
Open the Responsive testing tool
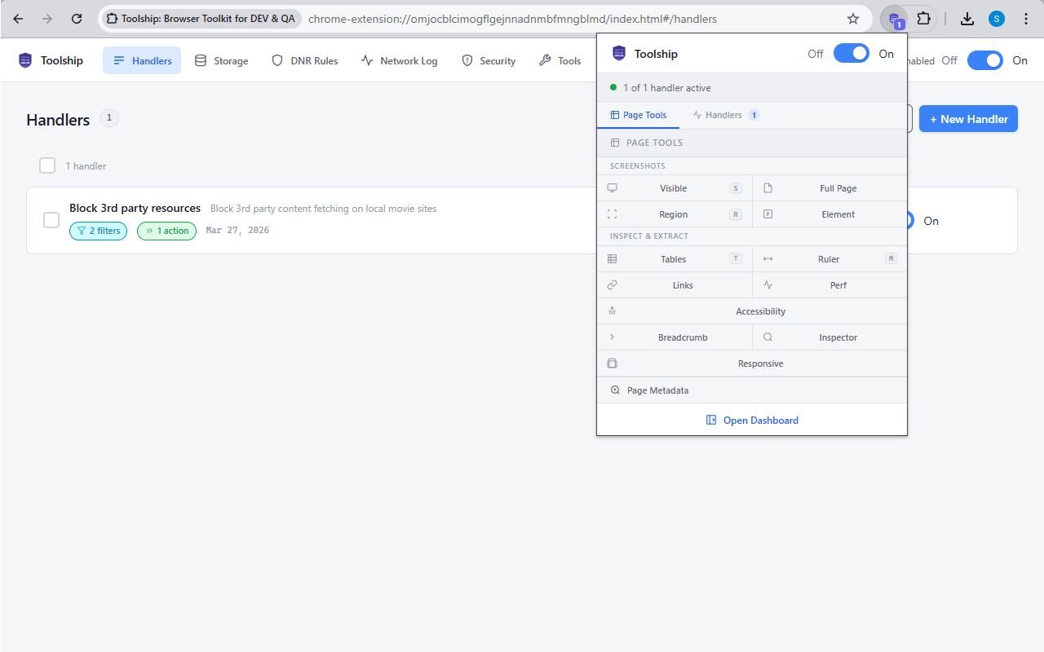tap(760, 363)
